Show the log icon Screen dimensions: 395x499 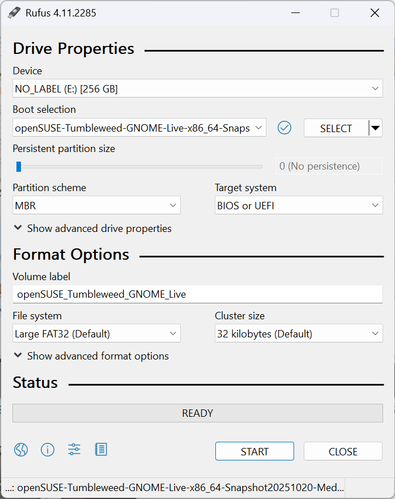[x=101, y=450]
